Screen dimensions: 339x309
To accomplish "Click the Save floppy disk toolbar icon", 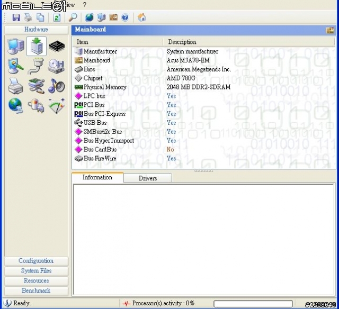I will pos(16,17).
